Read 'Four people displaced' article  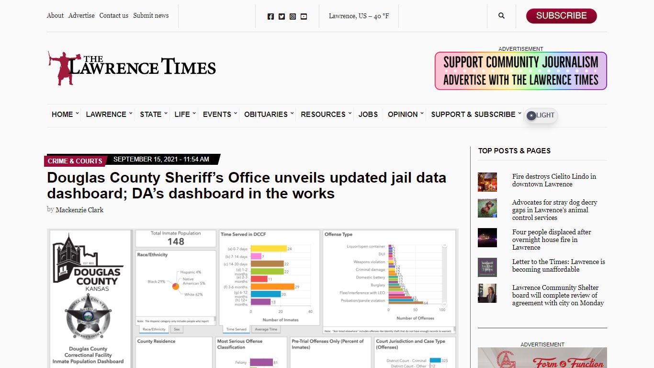coord(552,240)
